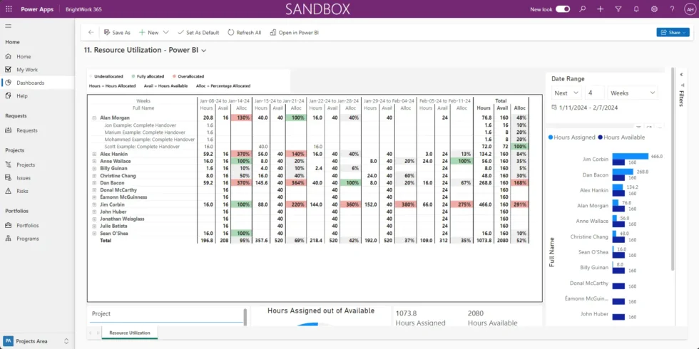Toggle the New look switch
The width and height of the screenshot is (699, 349).
pyautogui.click(x=563, y=9)
